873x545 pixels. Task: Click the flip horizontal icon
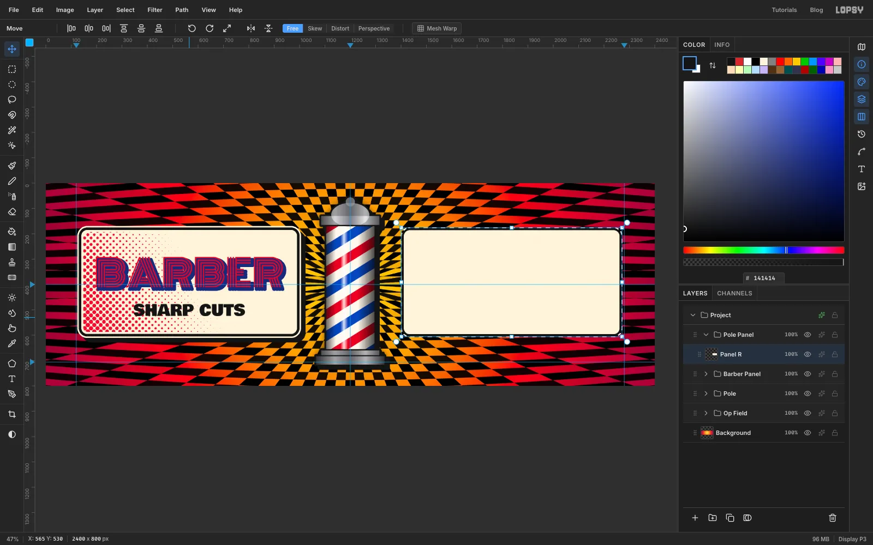point(251,28)
